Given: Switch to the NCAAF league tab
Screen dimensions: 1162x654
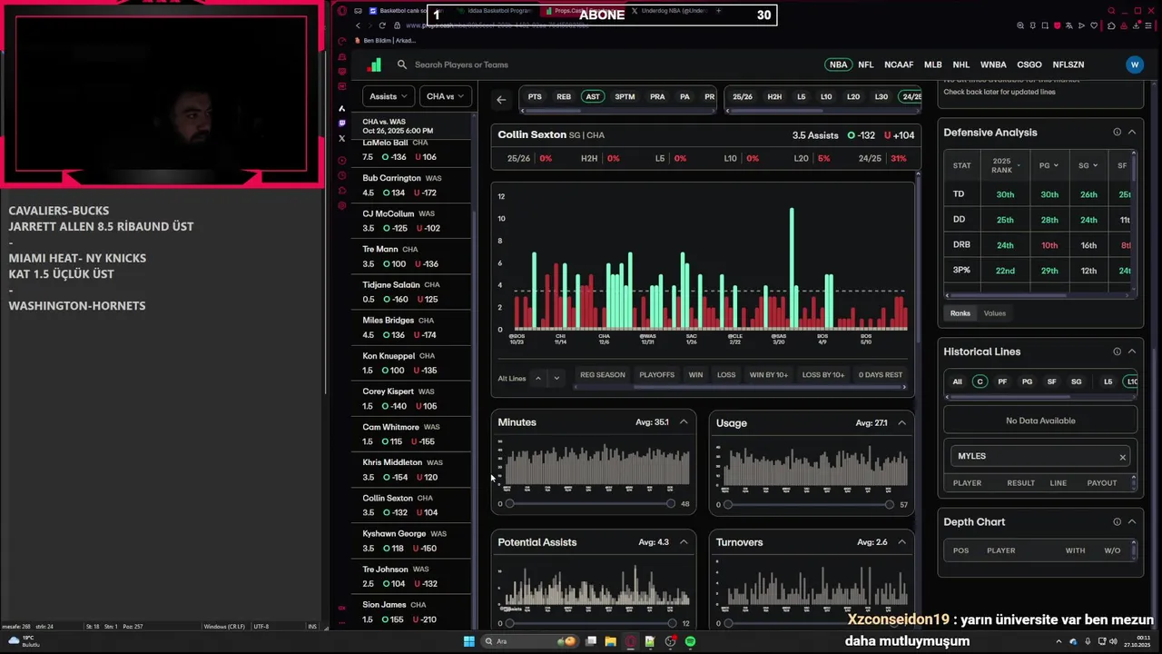Looking at the screenshot, I should tap(899, 64).
